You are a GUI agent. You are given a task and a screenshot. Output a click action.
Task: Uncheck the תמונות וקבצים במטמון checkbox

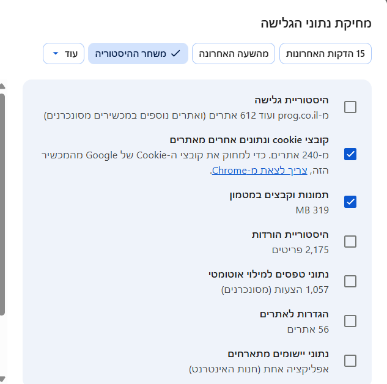pyautogui.click(x=350, y=201)
